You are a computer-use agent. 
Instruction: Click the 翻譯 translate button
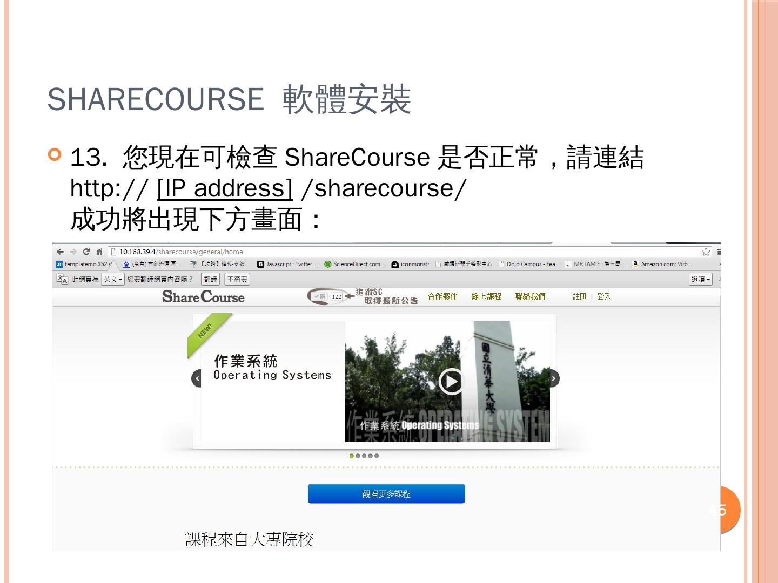211,279
